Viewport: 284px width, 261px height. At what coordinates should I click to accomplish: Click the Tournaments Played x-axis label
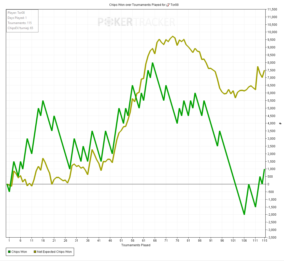click(136, 245)
